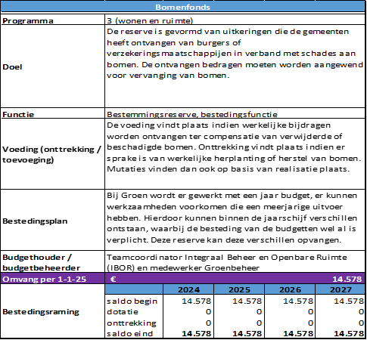
Task: Click the saldo eind value for 2027
Action: tap(349, 334)
